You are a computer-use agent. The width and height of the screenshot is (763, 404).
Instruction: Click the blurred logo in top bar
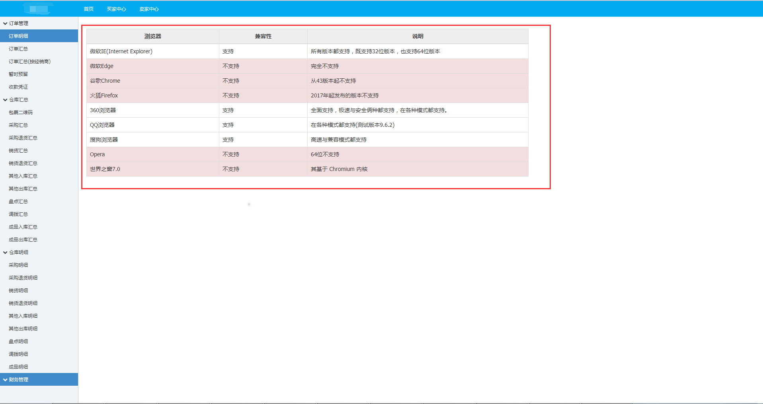tap(38, 9)
